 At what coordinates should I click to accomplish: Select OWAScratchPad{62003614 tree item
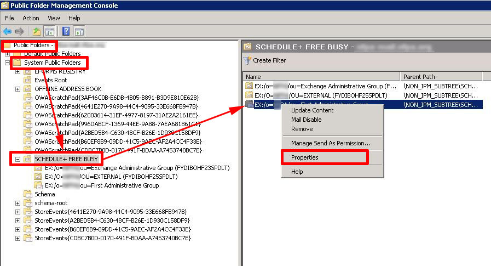(116, 115)
